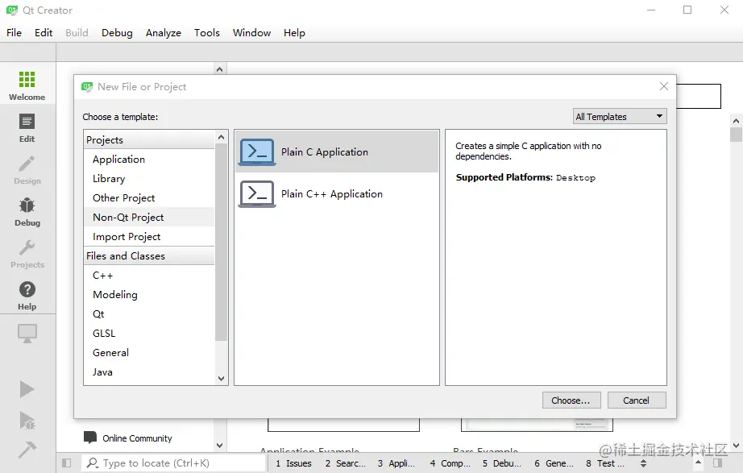Open the Window menu
743x473 pixels.
251,33
